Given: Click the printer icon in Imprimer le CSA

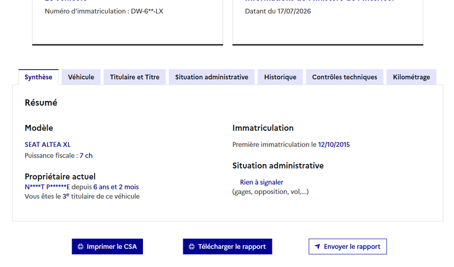Looking at the screenshot, I should tap(81, 247).
